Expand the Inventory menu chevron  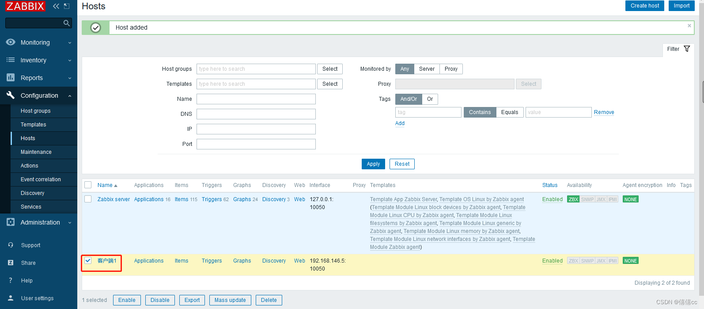70,61
